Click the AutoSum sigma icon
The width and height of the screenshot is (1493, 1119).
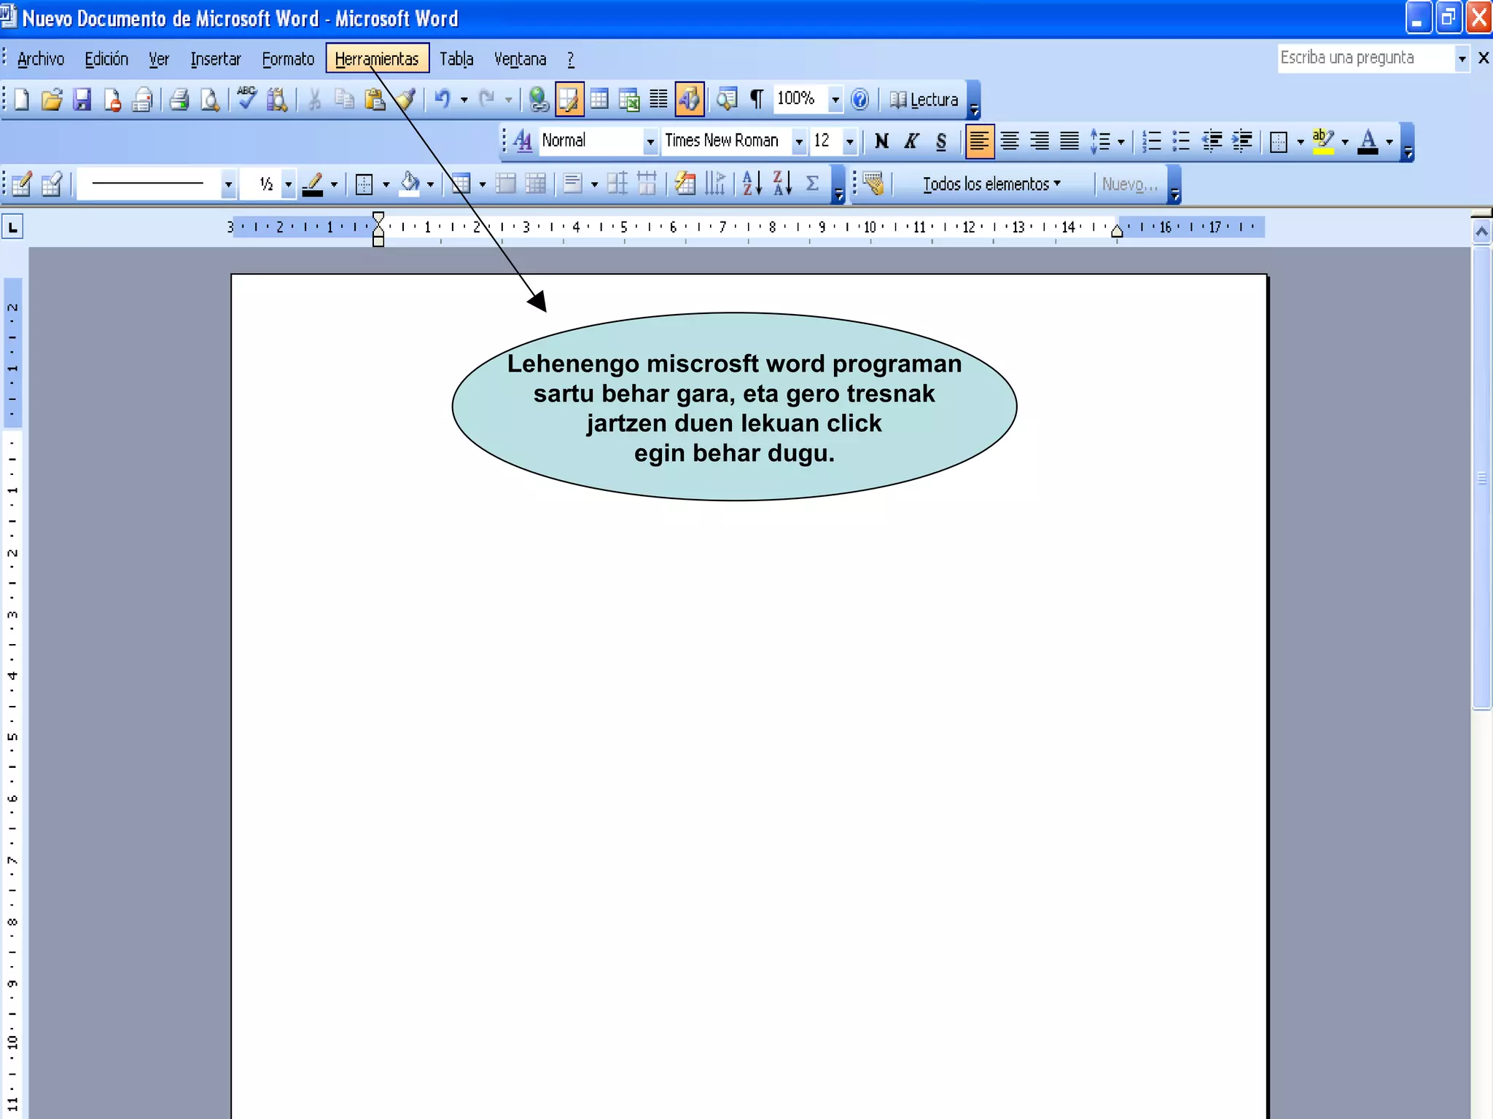(812, 184)
